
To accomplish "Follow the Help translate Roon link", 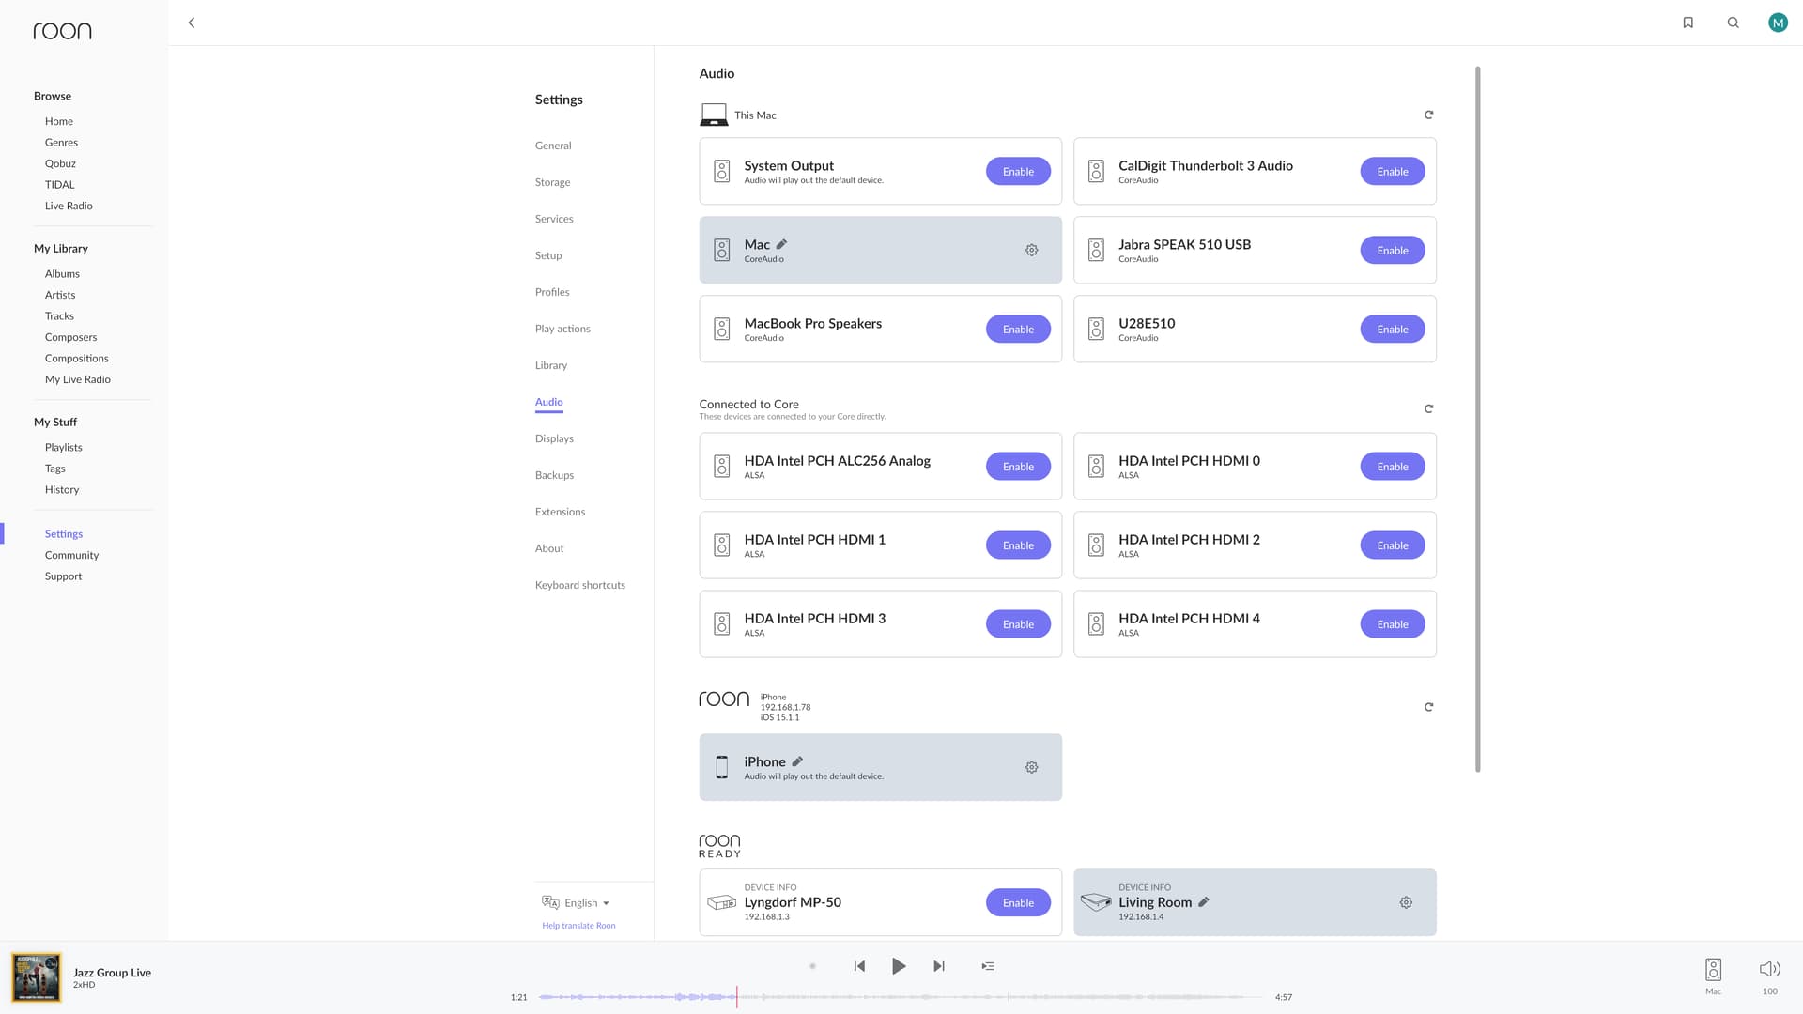I will [578, 926].
